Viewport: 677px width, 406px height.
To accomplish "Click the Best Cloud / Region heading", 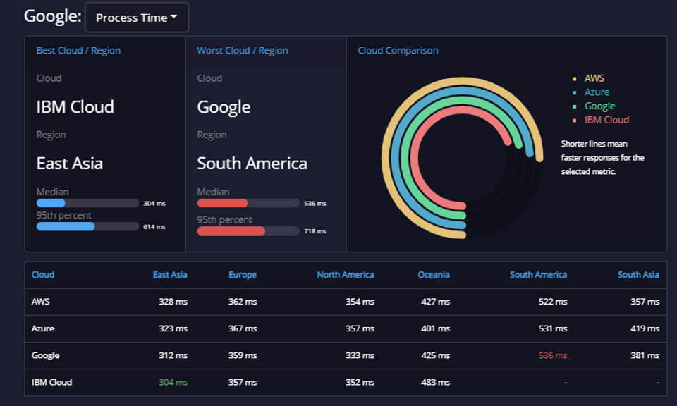I will pos(78,51).
